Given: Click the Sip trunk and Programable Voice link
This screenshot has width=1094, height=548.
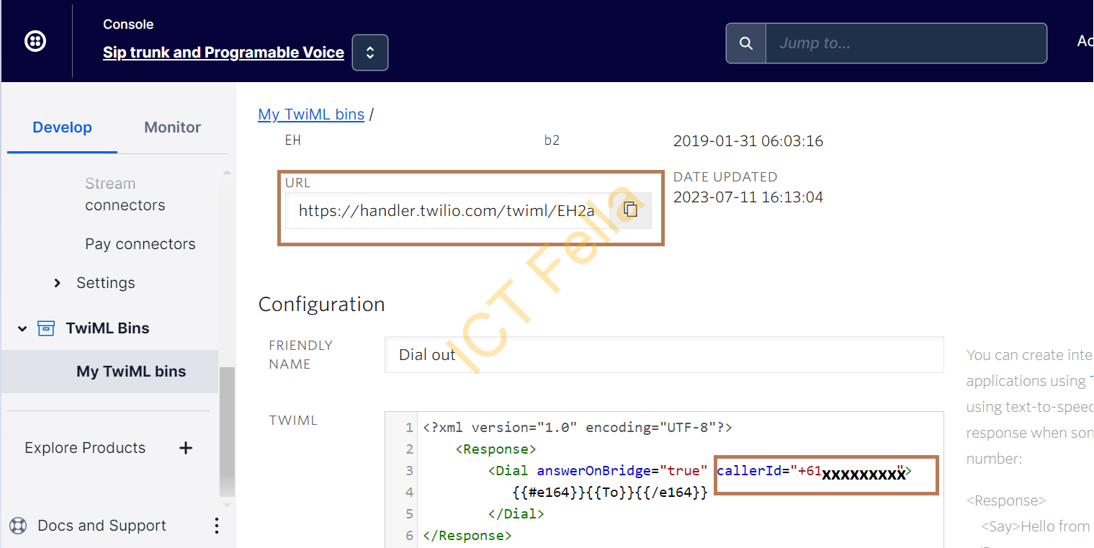Looking at the screenshot, I should click(x=223, y=52).
